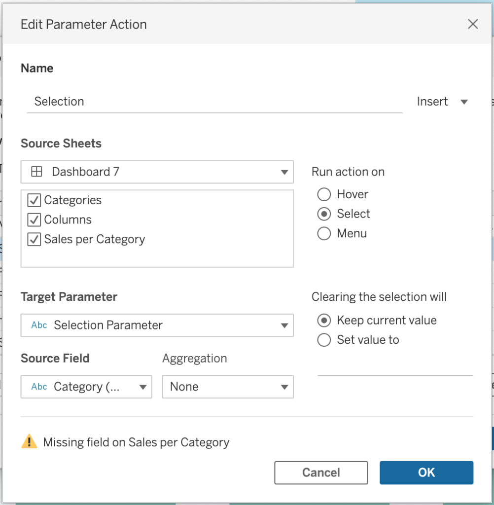
Task: Select Keep current value option
Action: click(x=324, y=321)
